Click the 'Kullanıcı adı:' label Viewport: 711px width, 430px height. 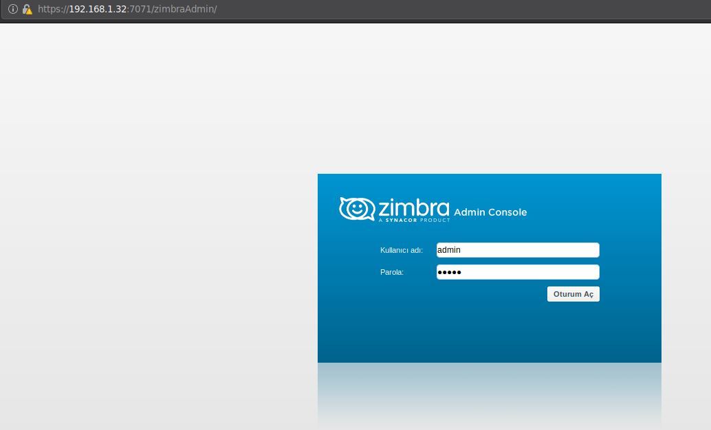tap(402, 250)
